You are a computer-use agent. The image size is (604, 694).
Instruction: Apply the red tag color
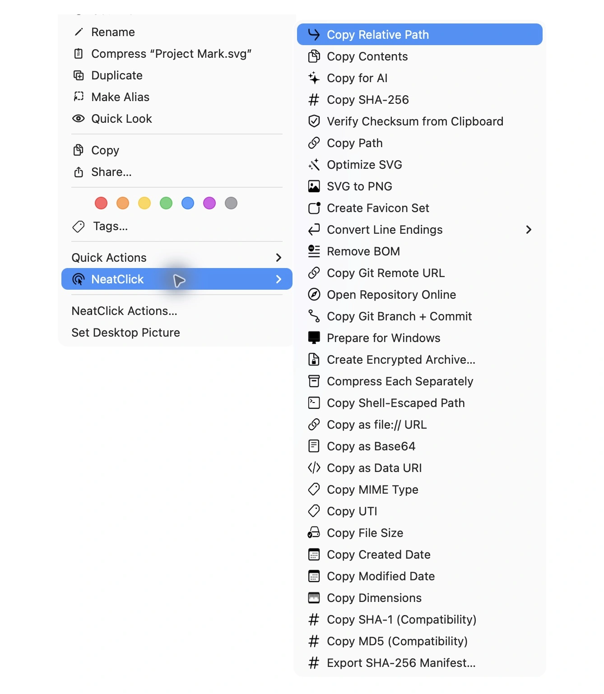[101, 203]
